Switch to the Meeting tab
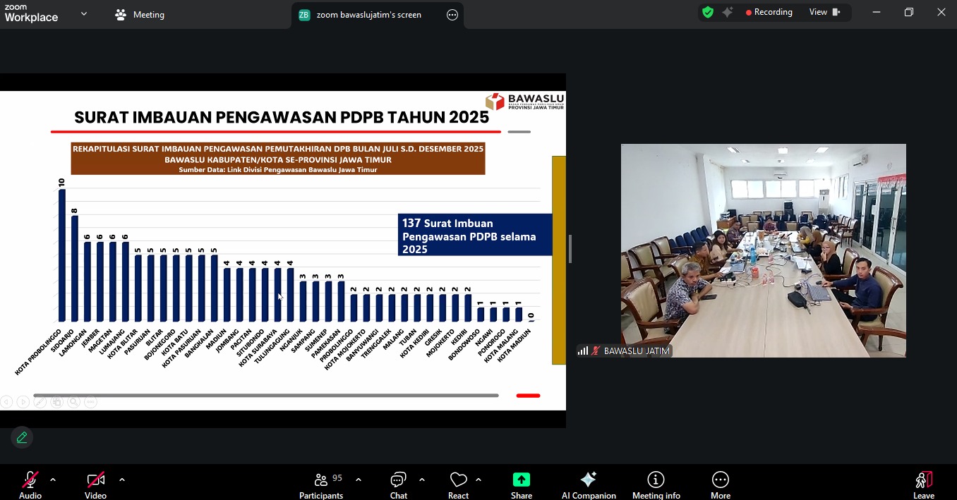The width and height of the screenshot is (957, 500). pyautogui.click(x=140, y=15)
